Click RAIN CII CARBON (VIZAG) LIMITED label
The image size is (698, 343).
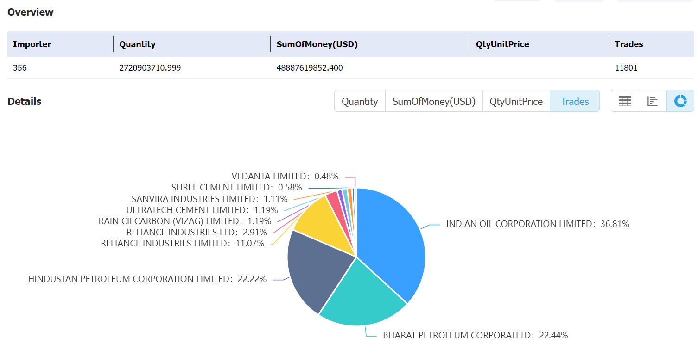click(x=185, y=221)
